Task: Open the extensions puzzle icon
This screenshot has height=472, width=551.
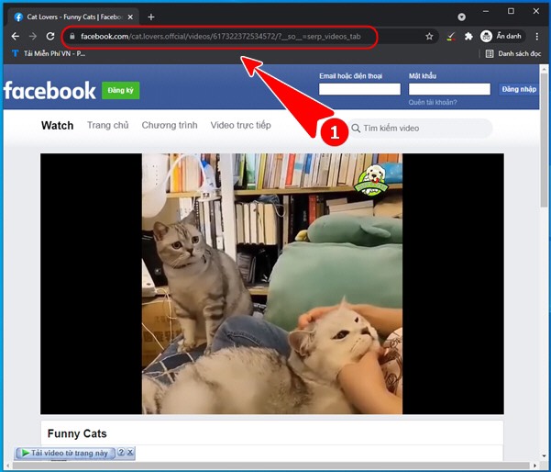Action: tap(468, 36)
